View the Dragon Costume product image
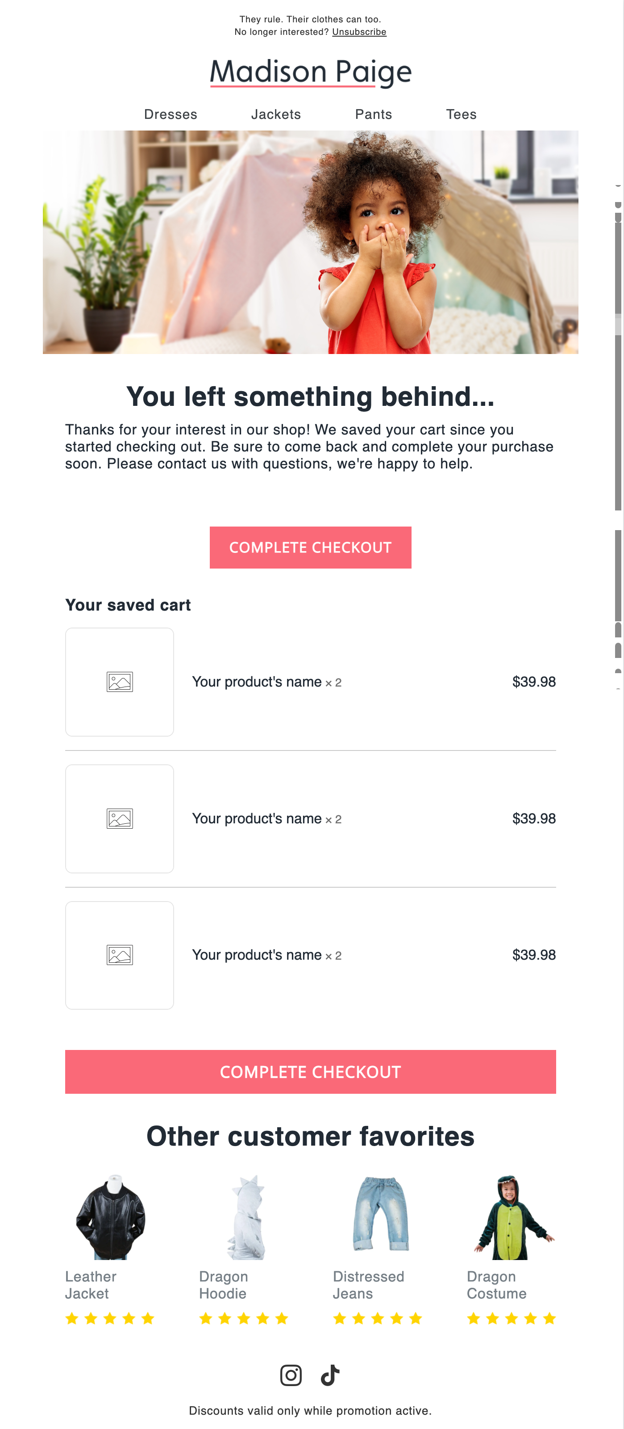 512,1217
